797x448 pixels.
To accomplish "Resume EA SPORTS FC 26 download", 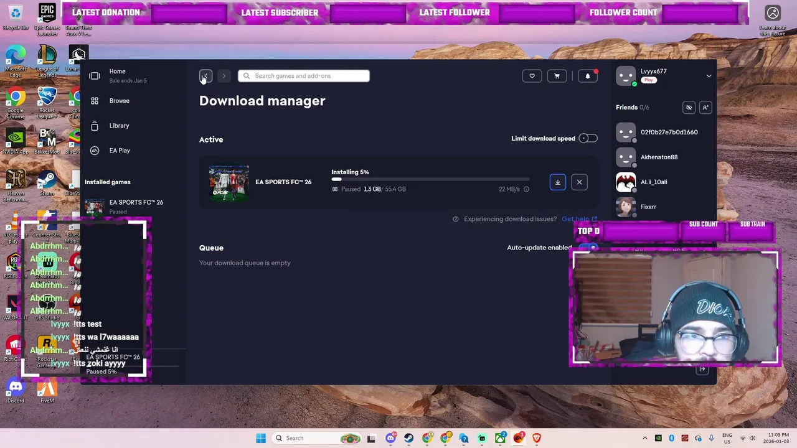I will tap(558, 182).
